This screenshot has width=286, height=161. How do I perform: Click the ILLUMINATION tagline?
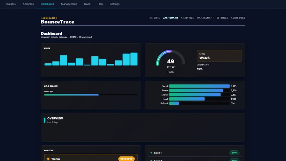pyautogui.click(x=49, y=18)
